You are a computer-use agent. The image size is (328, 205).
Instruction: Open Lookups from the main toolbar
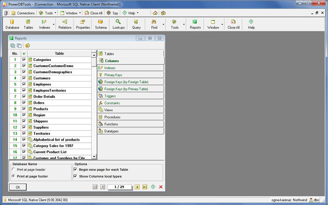(x=118, y=24)
